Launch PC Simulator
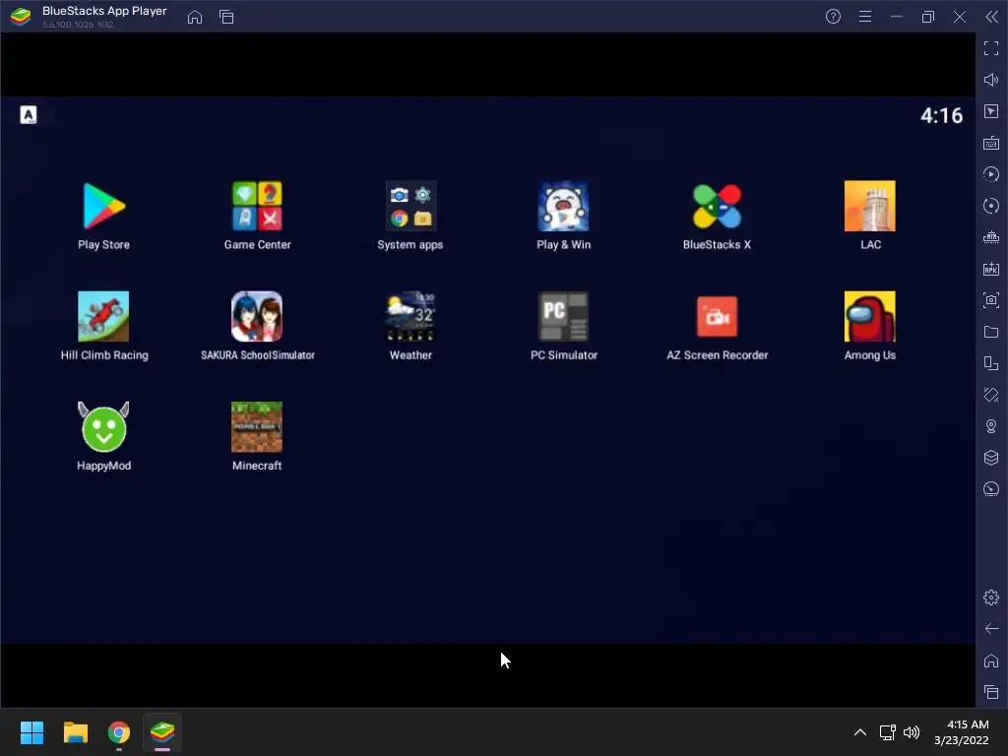The image size is (1008, 756). point(563,316)
